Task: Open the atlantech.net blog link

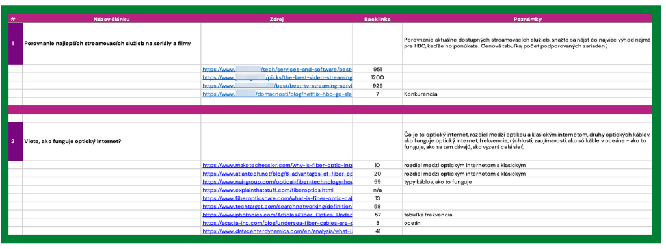Action: tap(277, 174)
